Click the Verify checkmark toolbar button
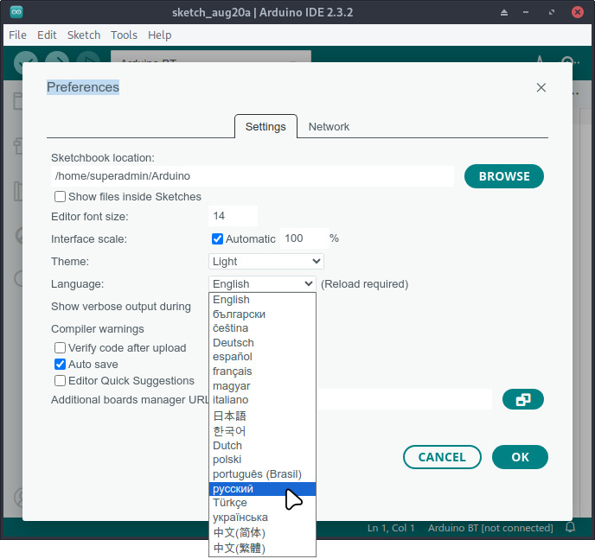Screen dimensions: 595x559 [x=26, y=57]
